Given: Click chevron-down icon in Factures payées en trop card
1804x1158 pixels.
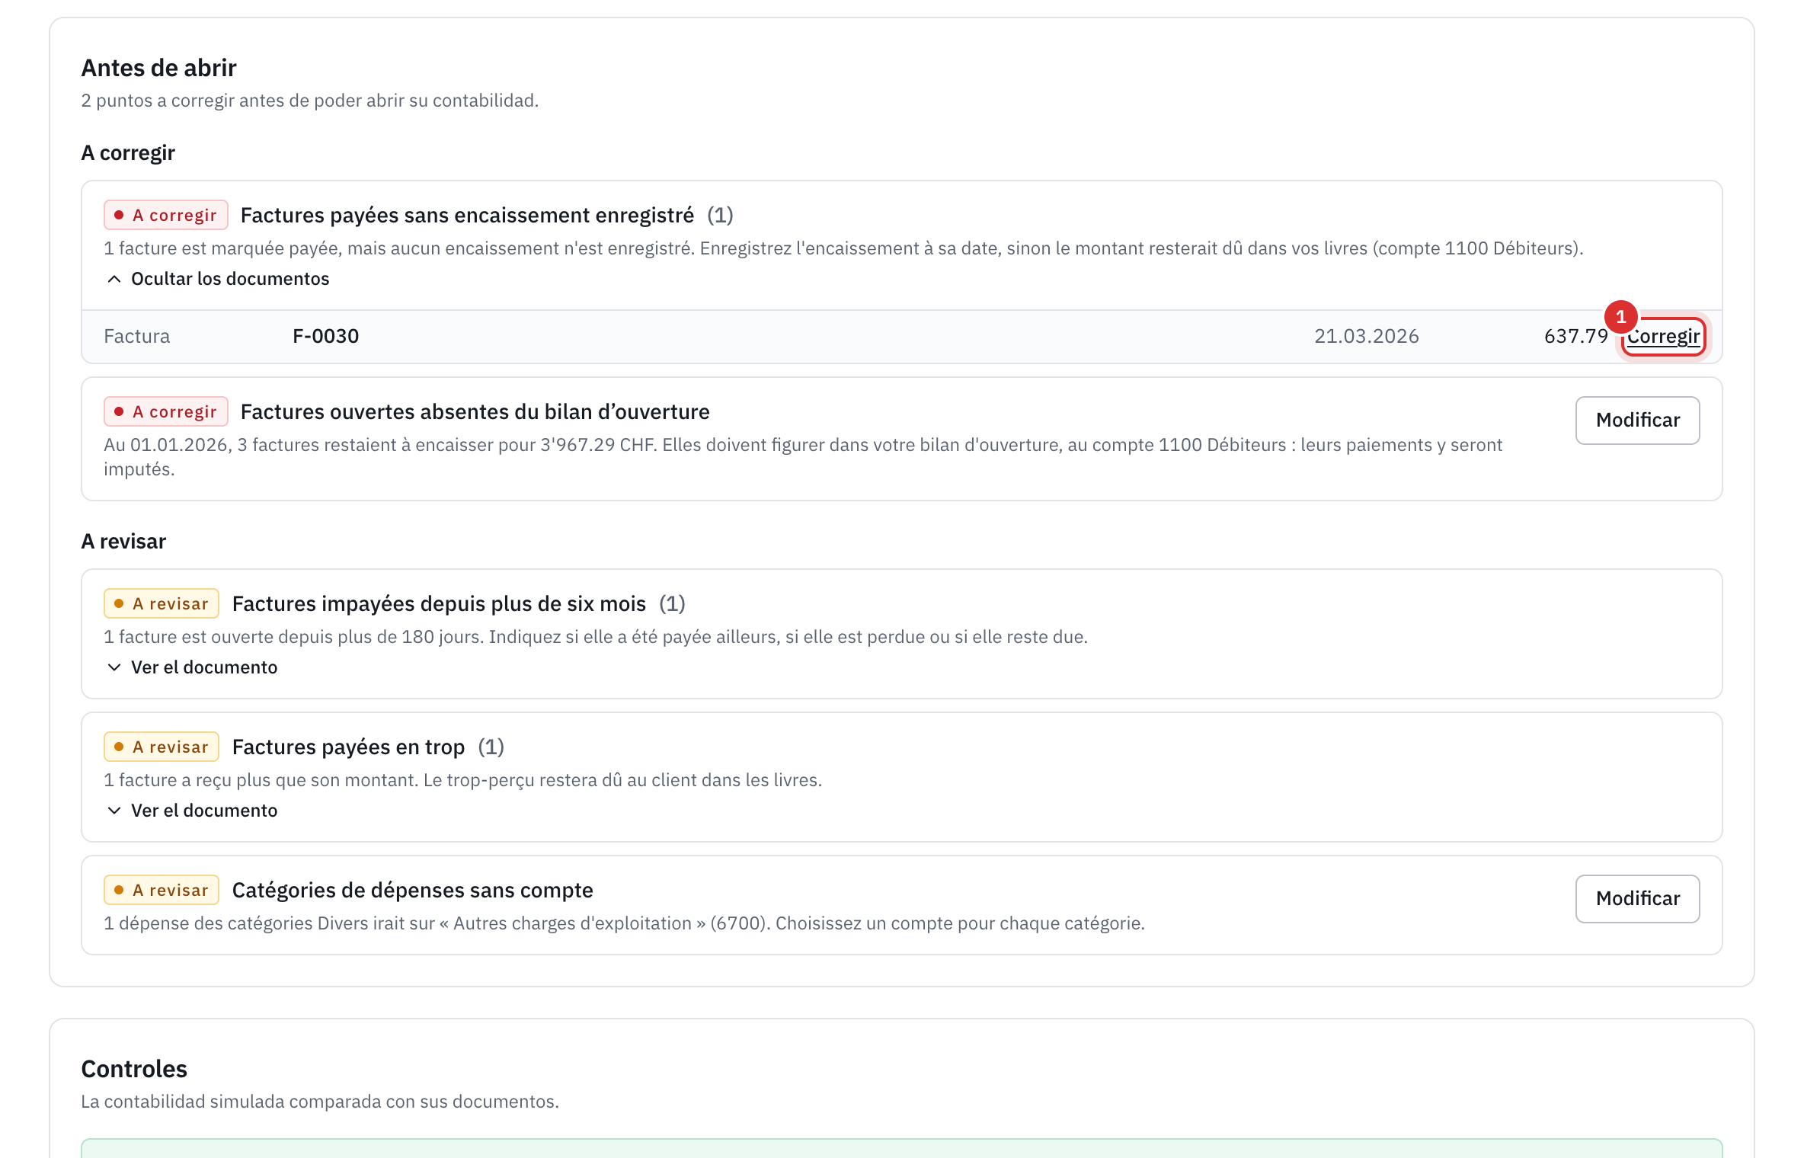Looking at the screenshot, I should click(114, 811).
